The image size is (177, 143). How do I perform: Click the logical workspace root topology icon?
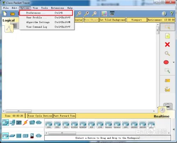point(9,29)
